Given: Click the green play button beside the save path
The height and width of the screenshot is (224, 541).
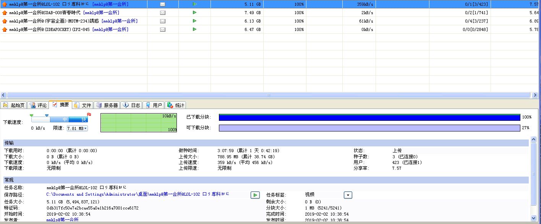Looking at the screenshot, I should click(255, 195).
